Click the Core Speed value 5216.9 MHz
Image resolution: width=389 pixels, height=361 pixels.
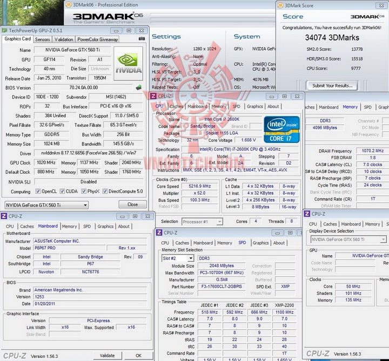pos(200,186)
